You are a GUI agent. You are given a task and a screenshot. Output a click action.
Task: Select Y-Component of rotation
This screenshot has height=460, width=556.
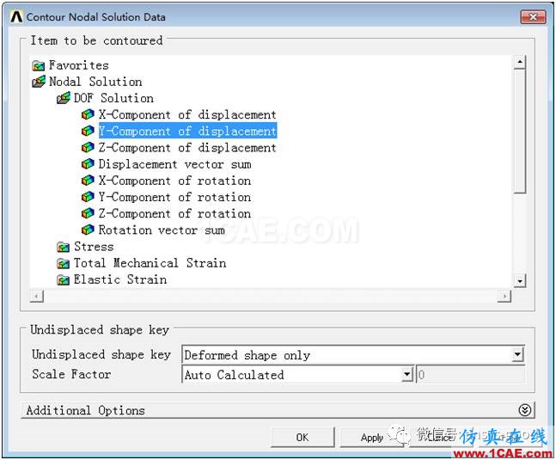click(x=174, y=197)
